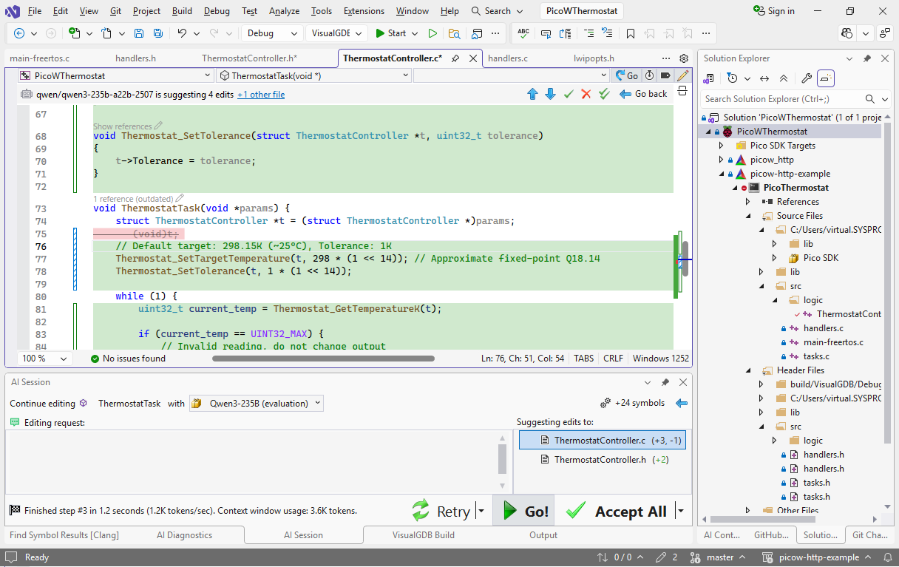
Task: Toggle the pencil edit mode button
Action: click(x=683, y=75)
